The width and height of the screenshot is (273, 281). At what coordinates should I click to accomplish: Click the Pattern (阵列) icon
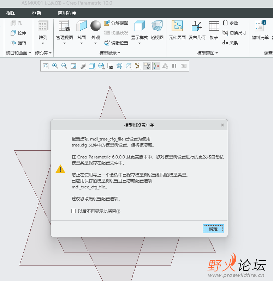(43, 26)
